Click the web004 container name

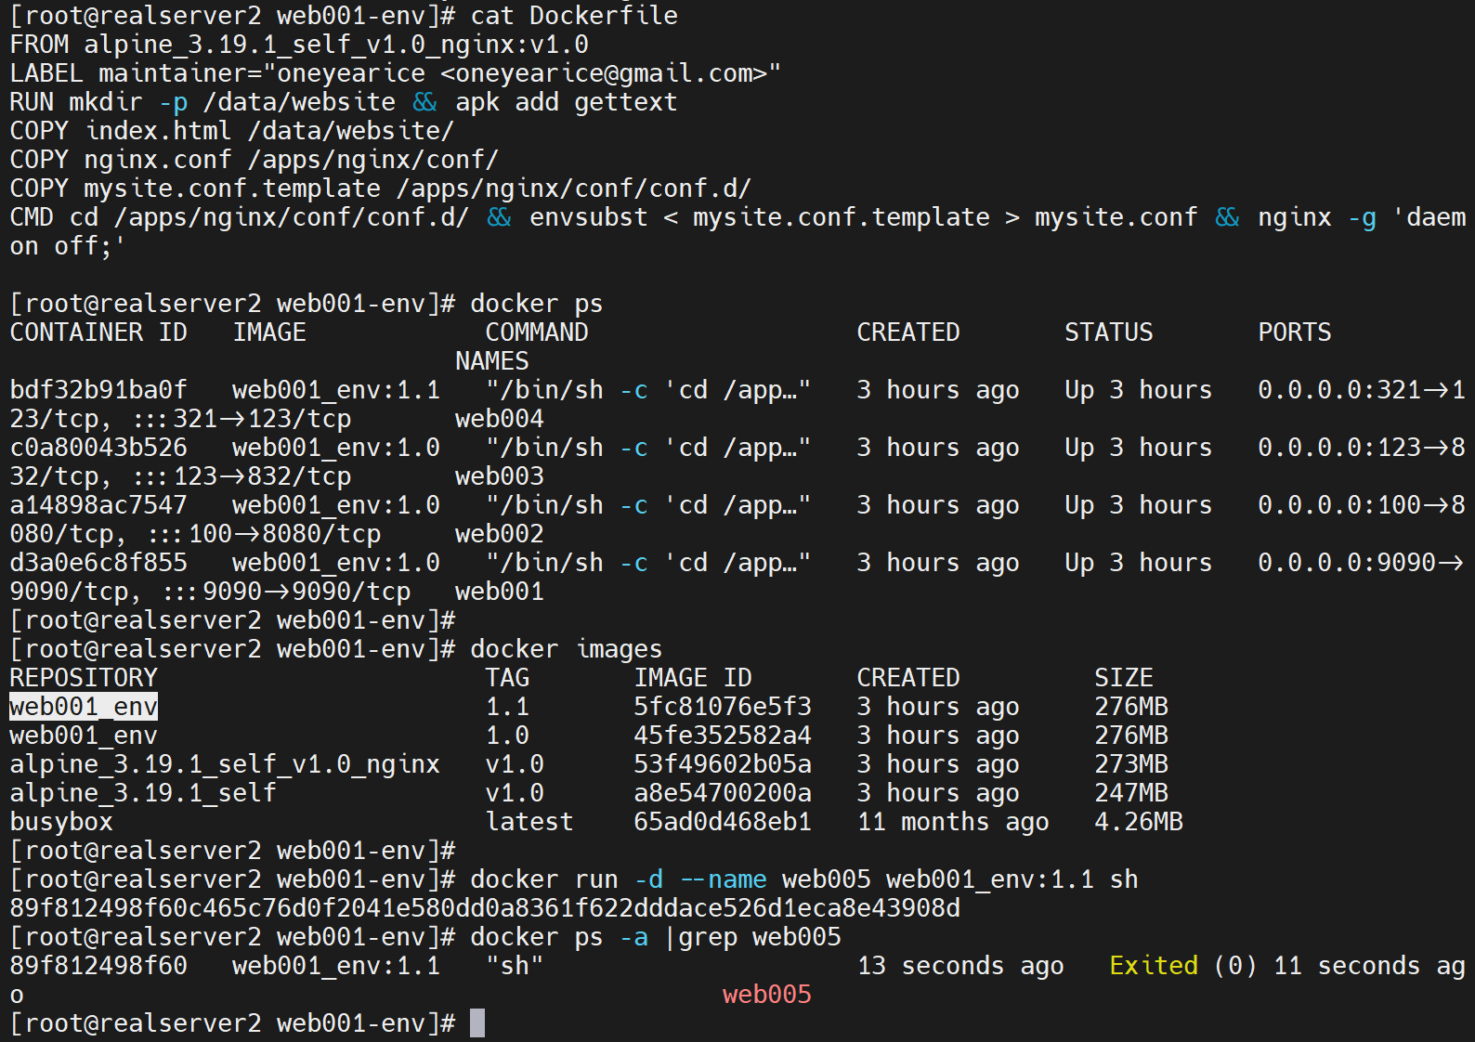click(x=499, y=419)
